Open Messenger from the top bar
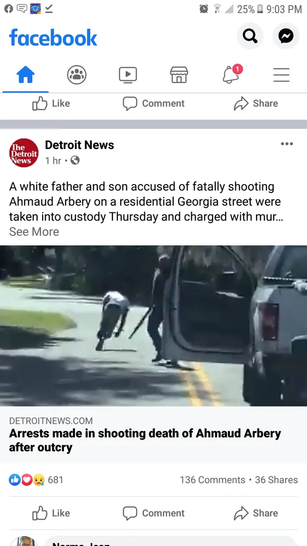This screenshot has width=307, height=546. pyautogui.click(x=286, y=36)
